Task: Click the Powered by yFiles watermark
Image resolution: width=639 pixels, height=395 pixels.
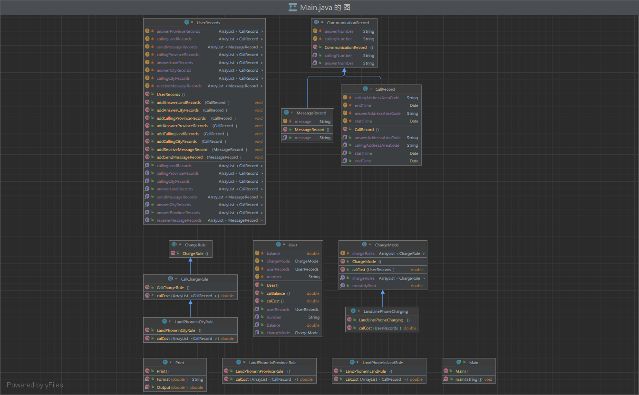Action: point(35,385)
